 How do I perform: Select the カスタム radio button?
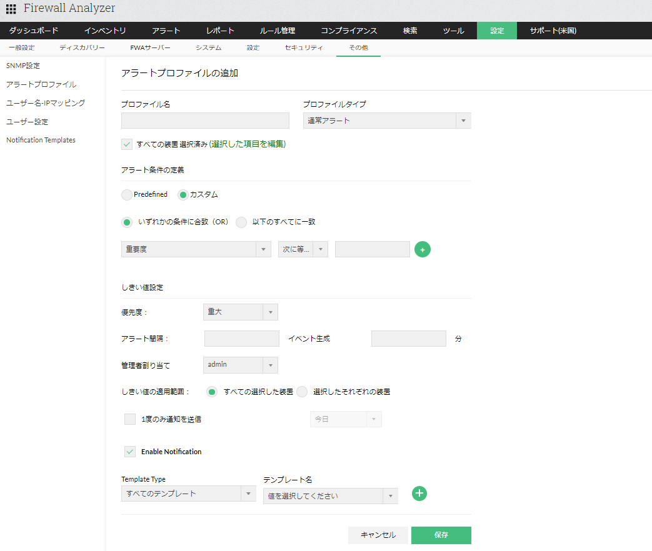click(x=183, y=194)
